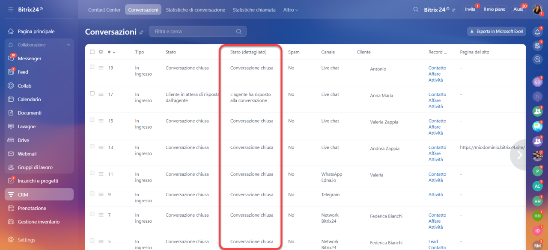
Task: Click the Stato (dettagliato) column header
Action: [x=248, y=52]
